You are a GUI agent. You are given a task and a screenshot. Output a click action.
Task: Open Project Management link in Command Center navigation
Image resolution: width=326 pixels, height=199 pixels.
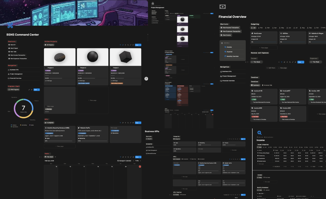click(x=16, y=74)
